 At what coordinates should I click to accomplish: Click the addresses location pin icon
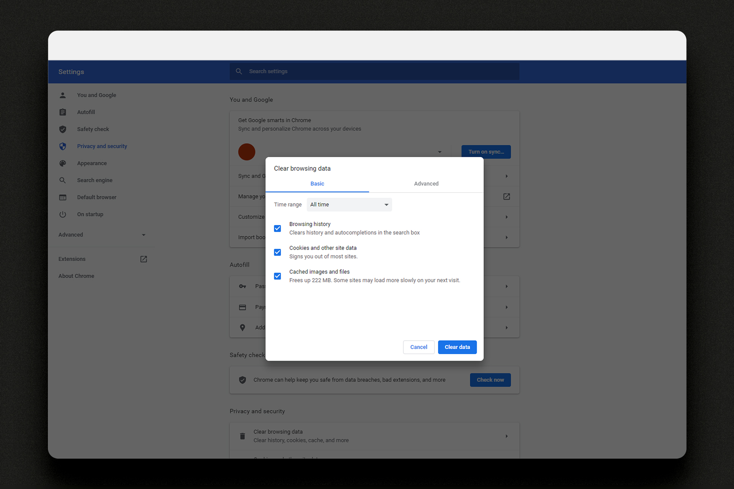tap(242, 327)
